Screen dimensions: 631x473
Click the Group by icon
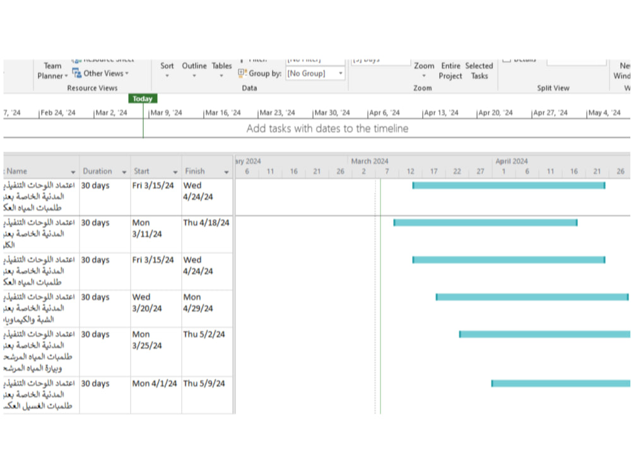(242, 73)
